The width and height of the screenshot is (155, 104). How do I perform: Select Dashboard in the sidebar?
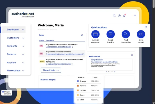[x=13, y=29]
